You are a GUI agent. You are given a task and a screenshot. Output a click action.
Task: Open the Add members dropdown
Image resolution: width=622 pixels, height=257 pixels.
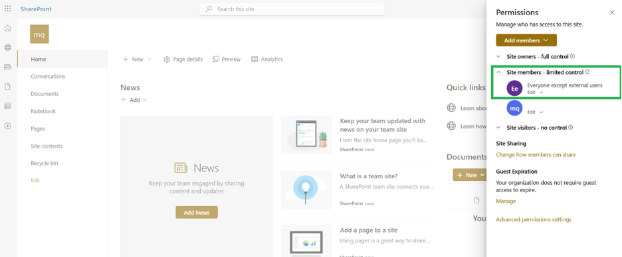(x=526, y=40)
